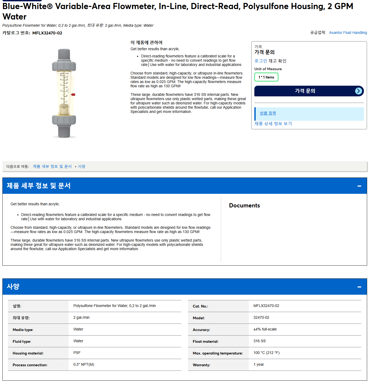Image resolution: width=369 pixels, height=386 pixels.
Task: Click the 최대 유량 value 2 gal./min
Action: point(82,318)
